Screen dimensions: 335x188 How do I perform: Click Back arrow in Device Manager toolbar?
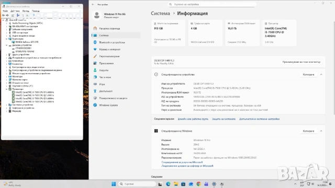coord(4,15)
